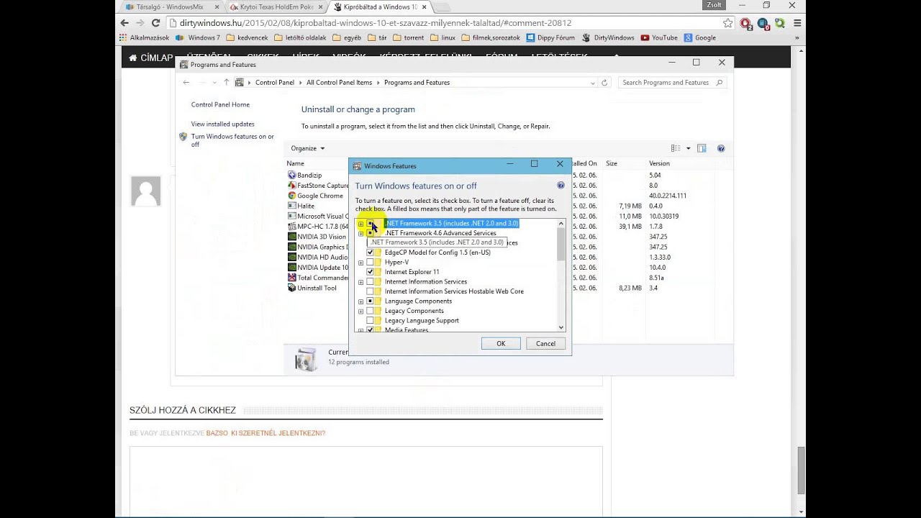Sort programs by the Name column
Screen dimensions: 921x518
pos(296,163)
